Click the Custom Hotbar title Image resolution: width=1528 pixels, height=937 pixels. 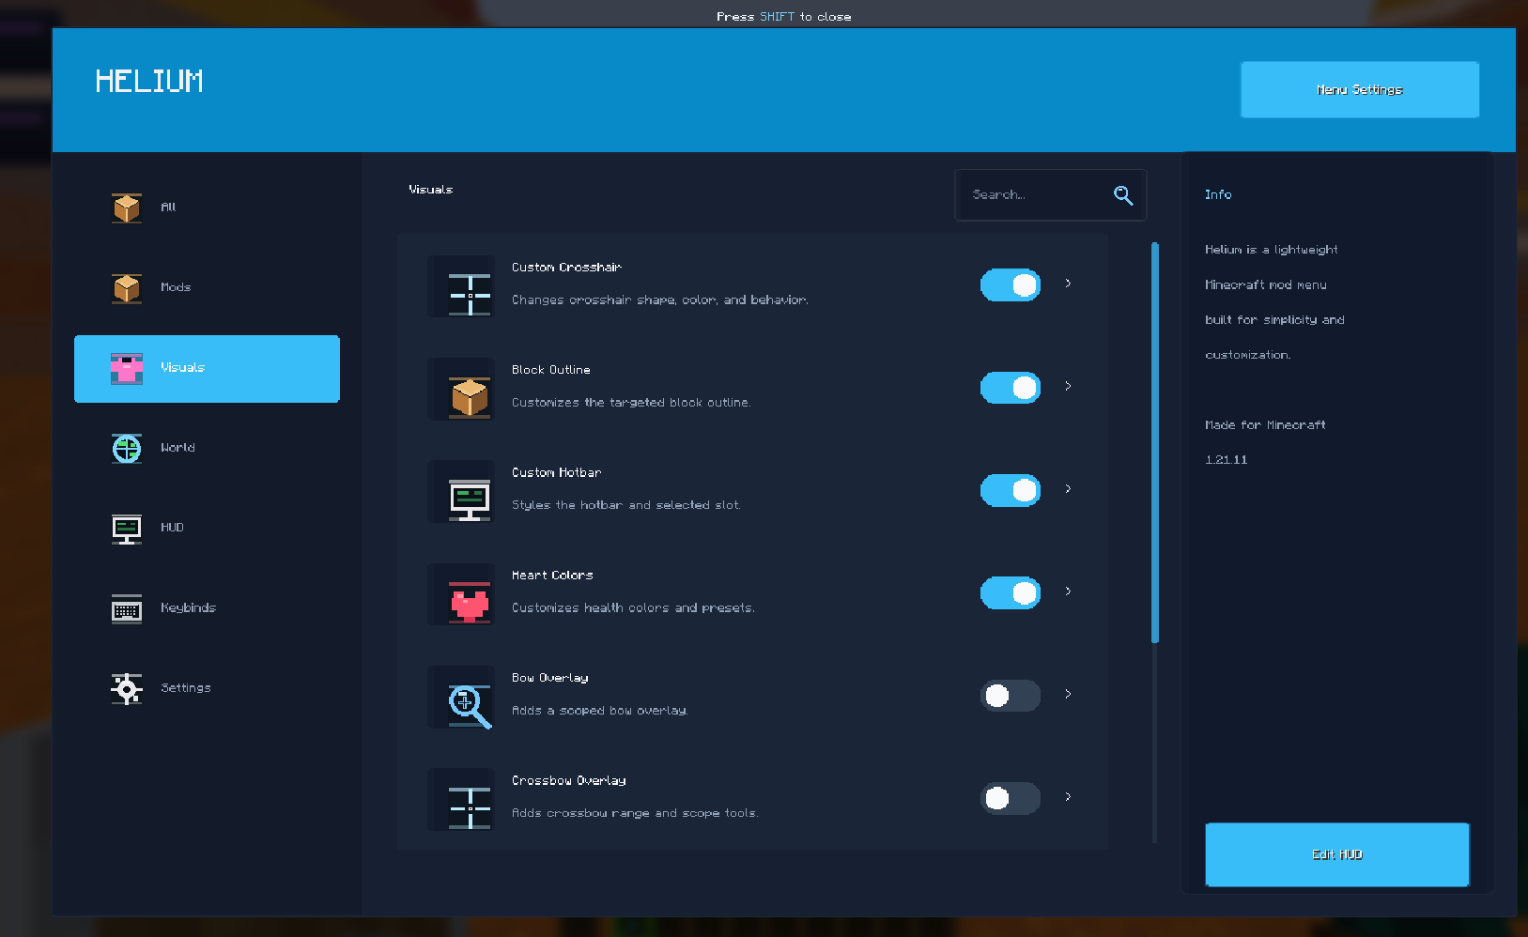coord(556,472)
